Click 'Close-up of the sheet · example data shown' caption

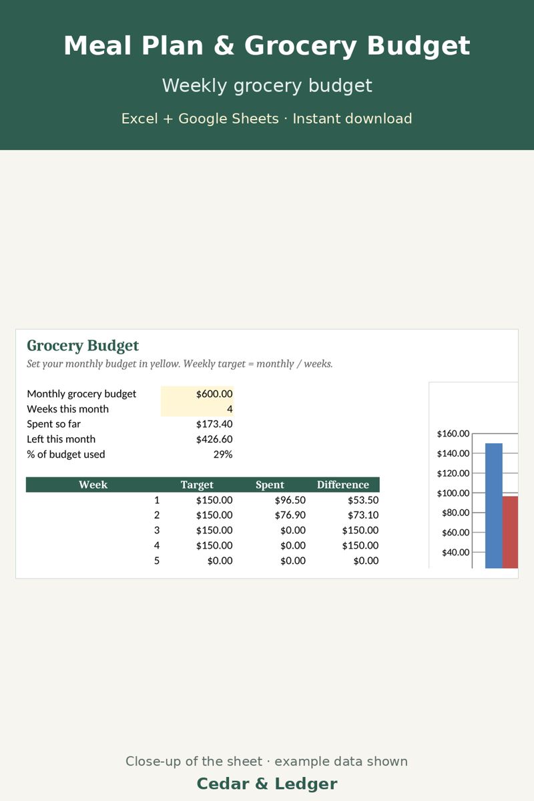tap(267, 762)
